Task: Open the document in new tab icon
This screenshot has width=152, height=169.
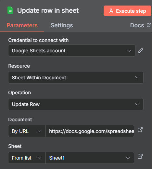Action: 140,130
